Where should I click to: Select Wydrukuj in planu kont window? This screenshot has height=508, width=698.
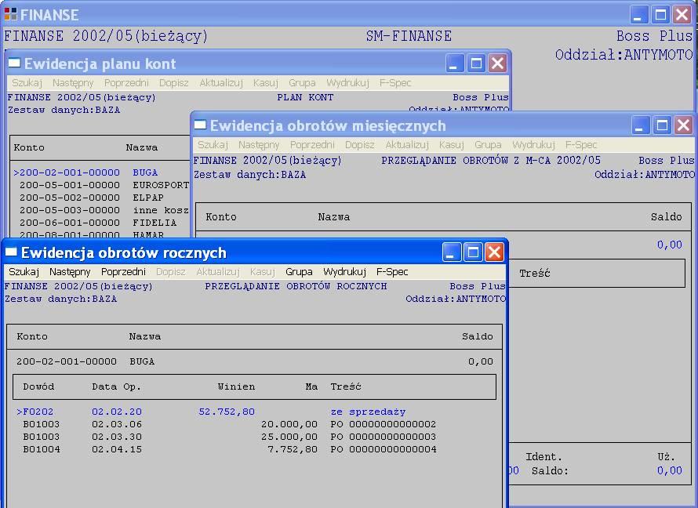pos(347,83)
